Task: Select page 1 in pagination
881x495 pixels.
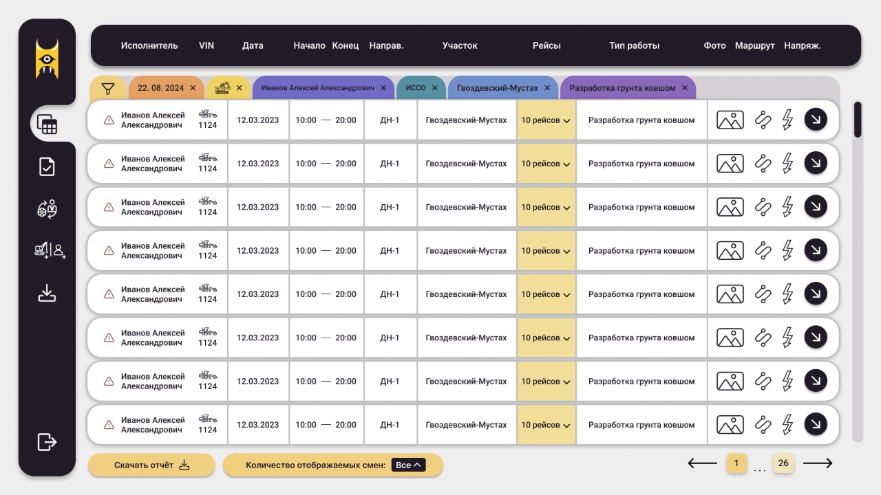Action: click(x=736, y=463)
